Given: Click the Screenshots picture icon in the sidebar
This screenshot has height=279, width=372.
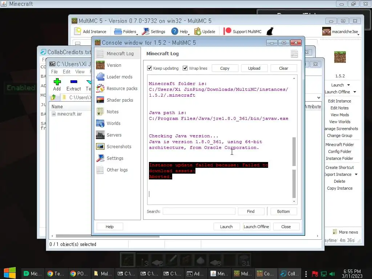Looking at the screenshot, I should point(100,147).
